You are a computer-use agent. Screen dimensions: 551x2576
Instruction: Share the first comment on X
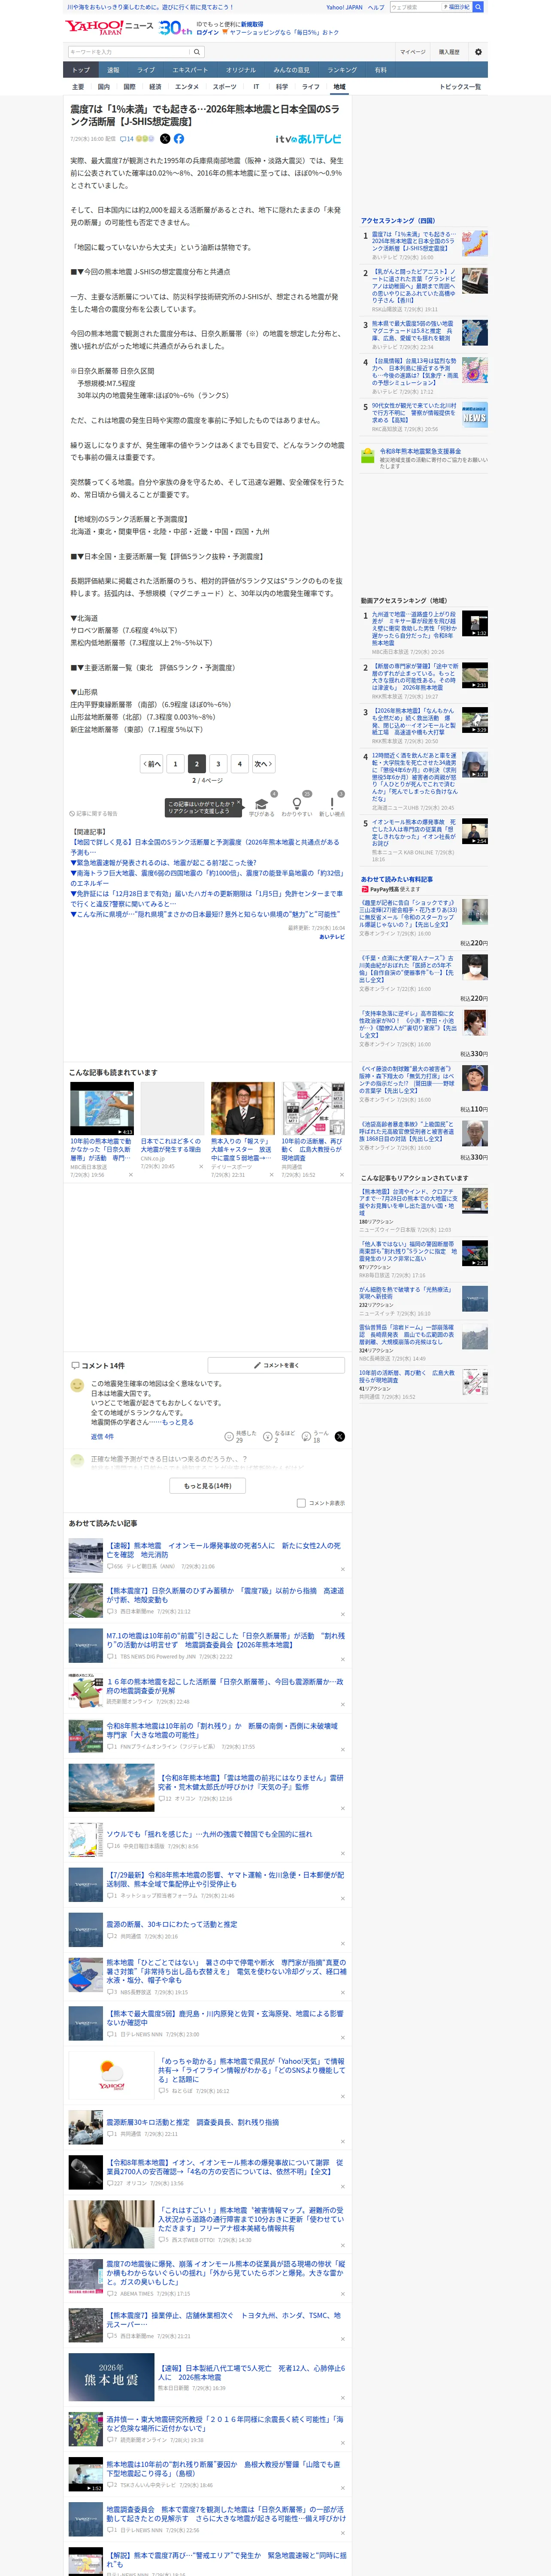(339, 1436)
